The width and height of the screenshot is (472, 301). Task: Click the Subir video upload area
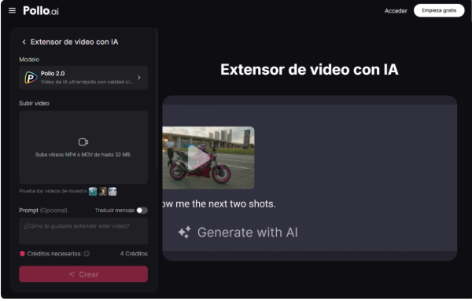pos(83,147)
